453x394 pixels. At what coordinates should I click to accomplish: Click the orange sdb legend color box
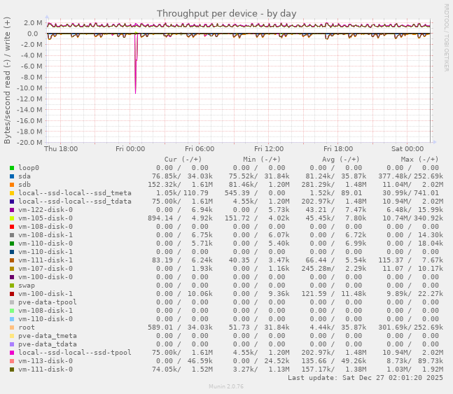tap(12, 185)
